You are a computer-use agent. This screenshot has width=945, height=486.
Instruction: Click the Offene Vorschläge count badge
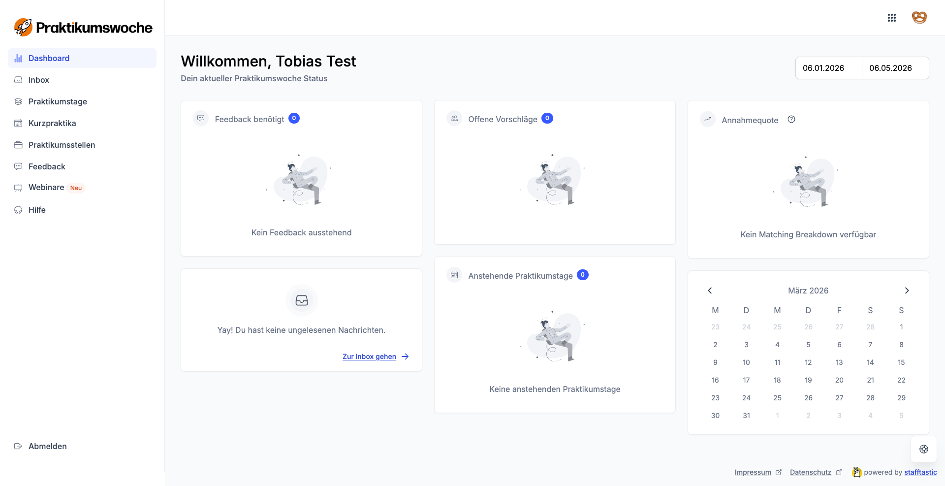pos(547,119)
